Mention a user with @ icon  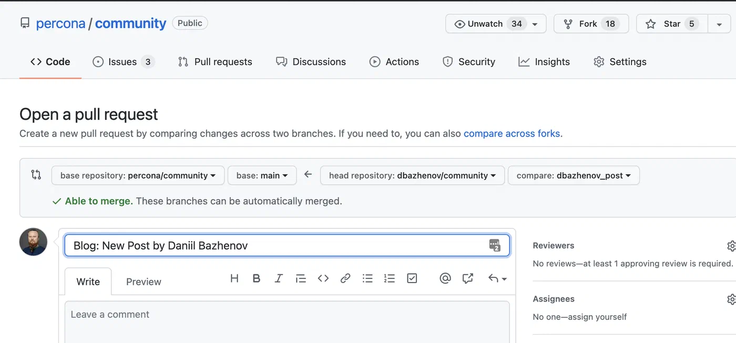point(445,278)
